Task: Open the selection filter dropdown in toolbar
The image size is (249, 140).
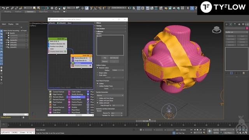Action: (x=28, y=8)
